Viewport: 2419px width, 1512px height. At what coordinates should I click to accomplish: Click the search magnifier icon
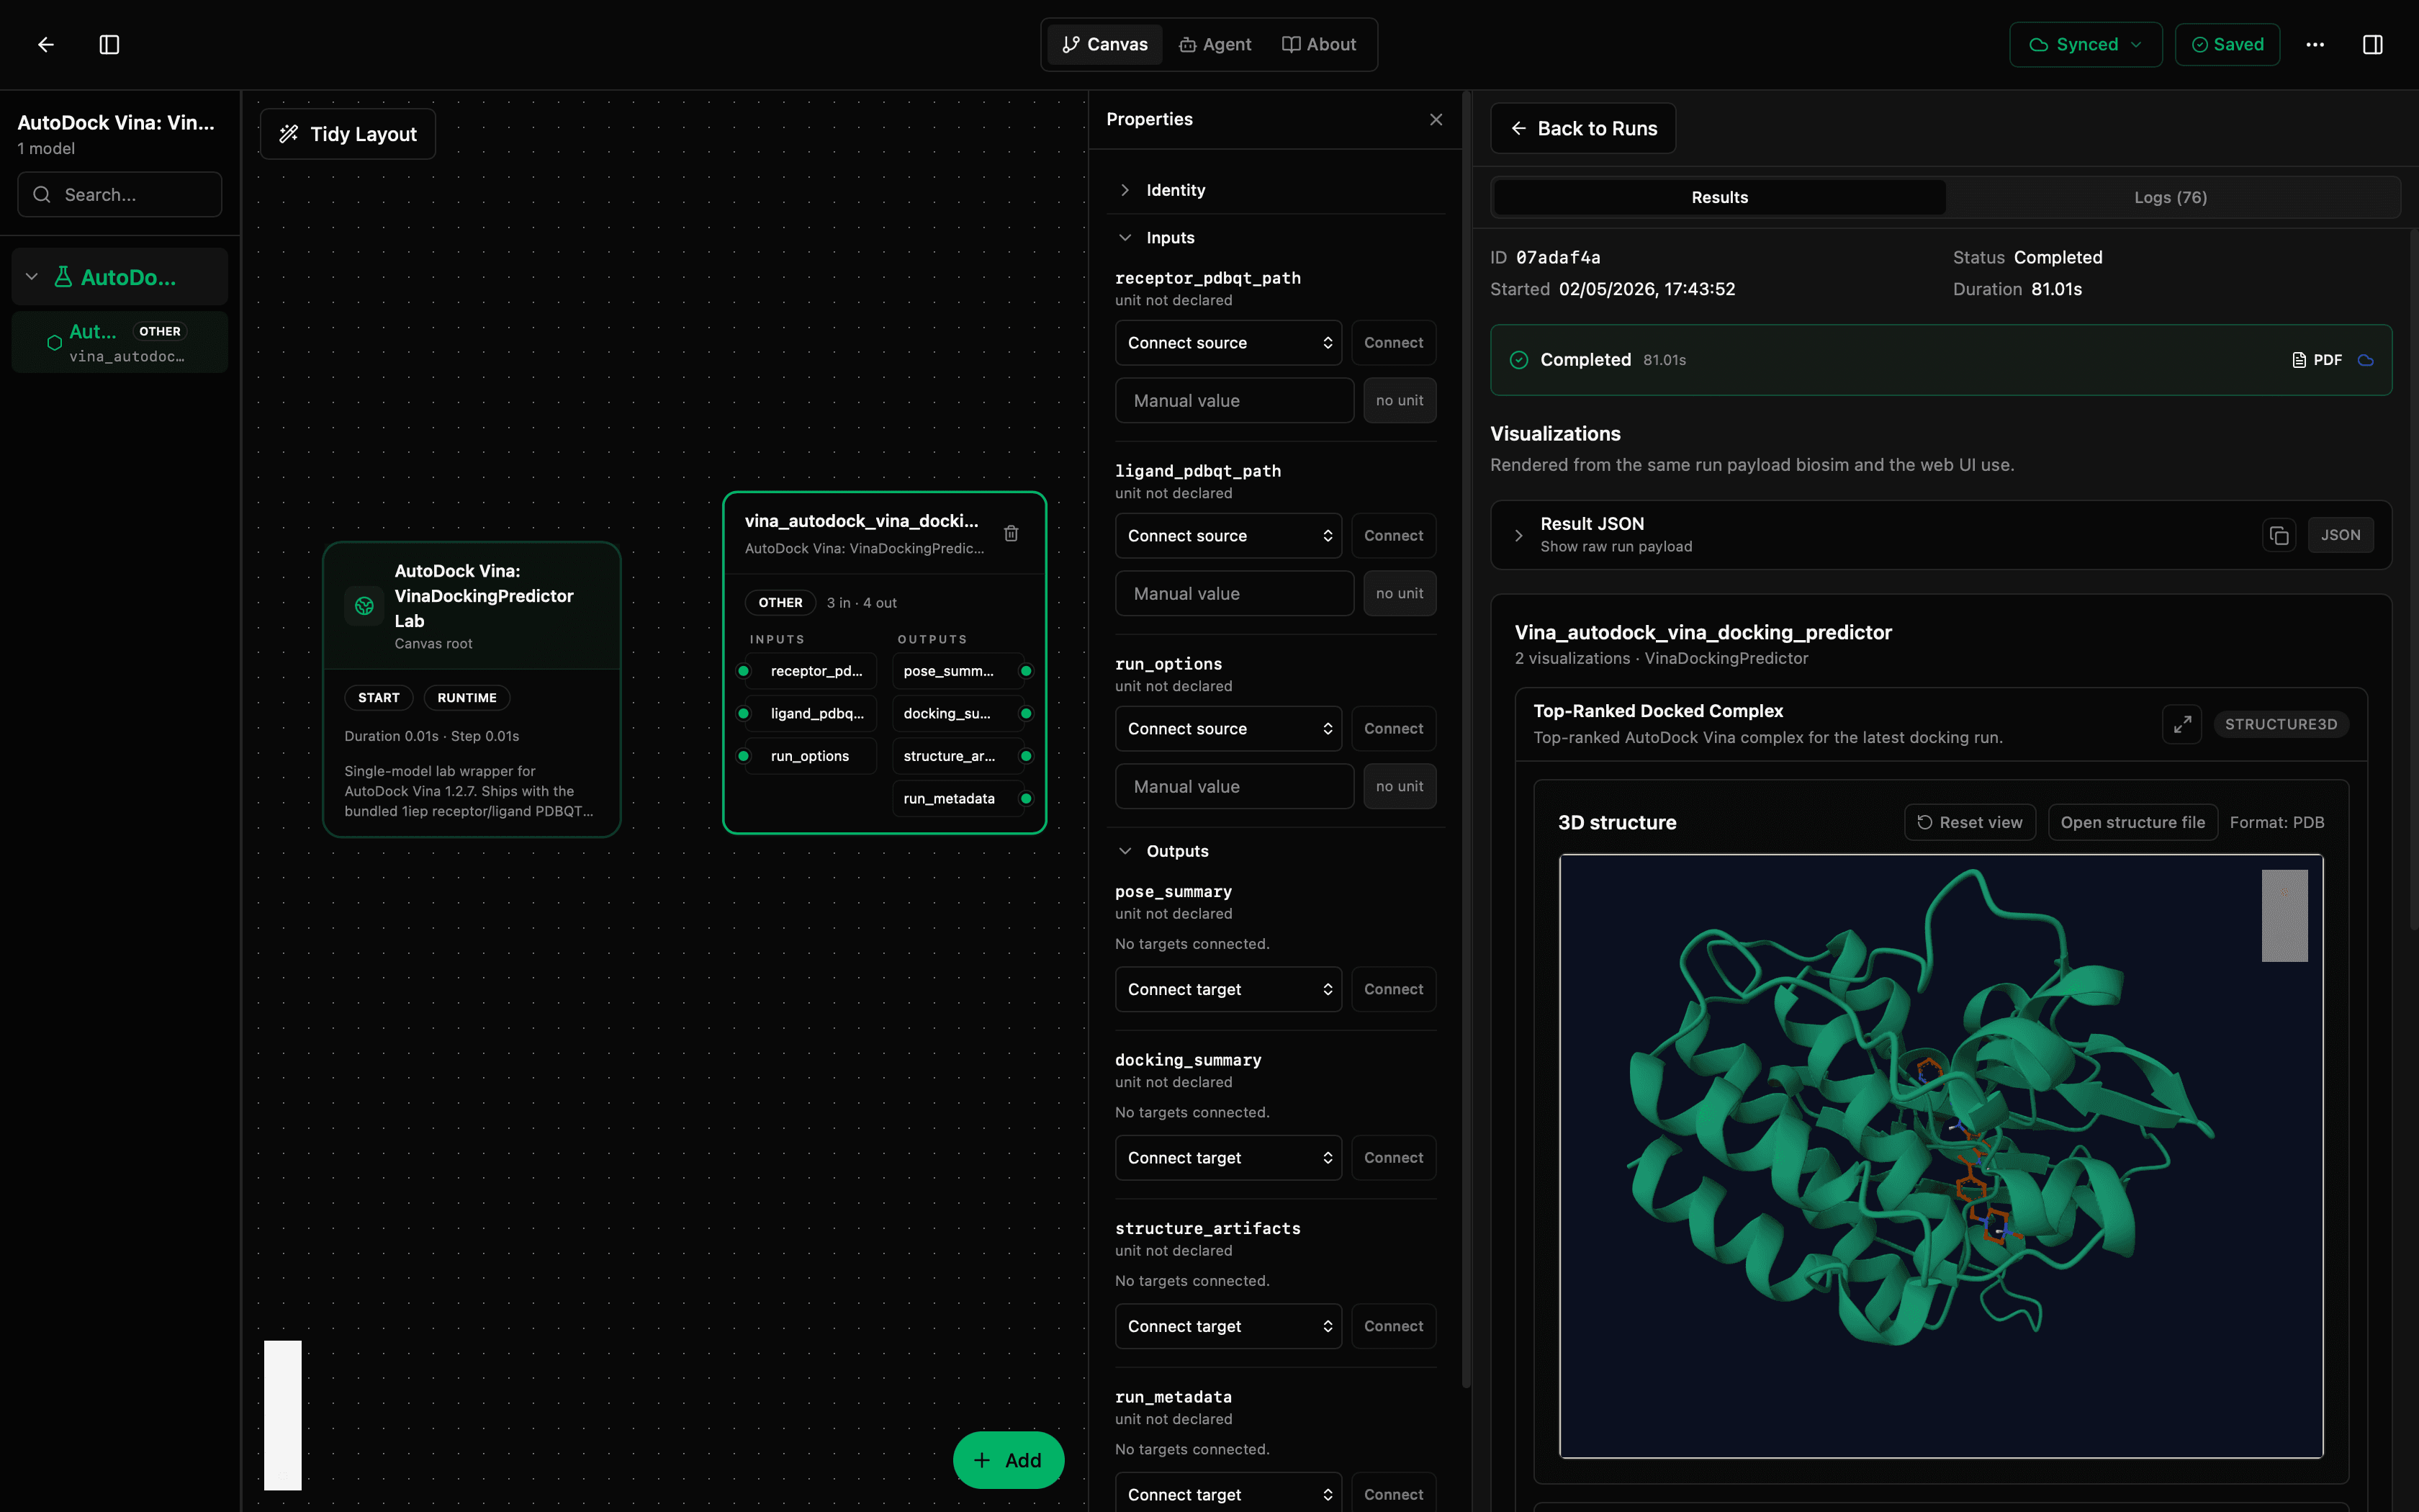coord(42,194)
